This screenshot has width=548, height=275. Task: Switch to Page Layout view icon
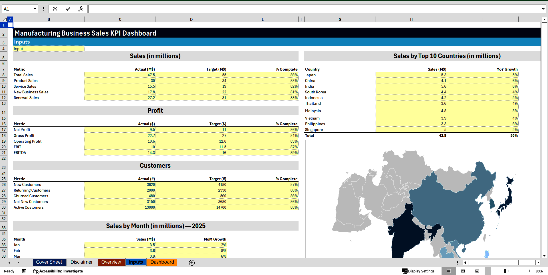[x=463, y=271]
